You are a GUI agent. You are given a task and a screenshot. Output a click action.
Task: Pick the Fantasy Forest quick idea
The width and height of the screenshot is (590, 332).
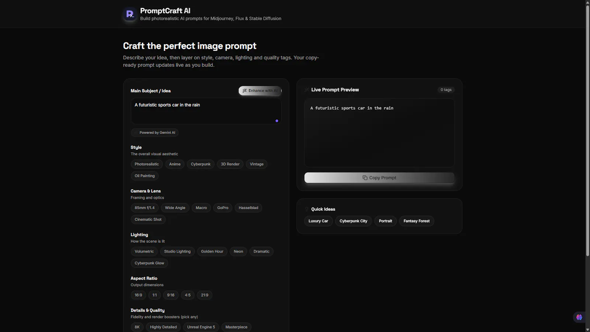pyautogui.click(x=417, y=221)
